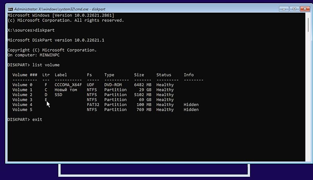Click the 'Copyright (C) Microsoft Corporation.' line

[52, 50]
